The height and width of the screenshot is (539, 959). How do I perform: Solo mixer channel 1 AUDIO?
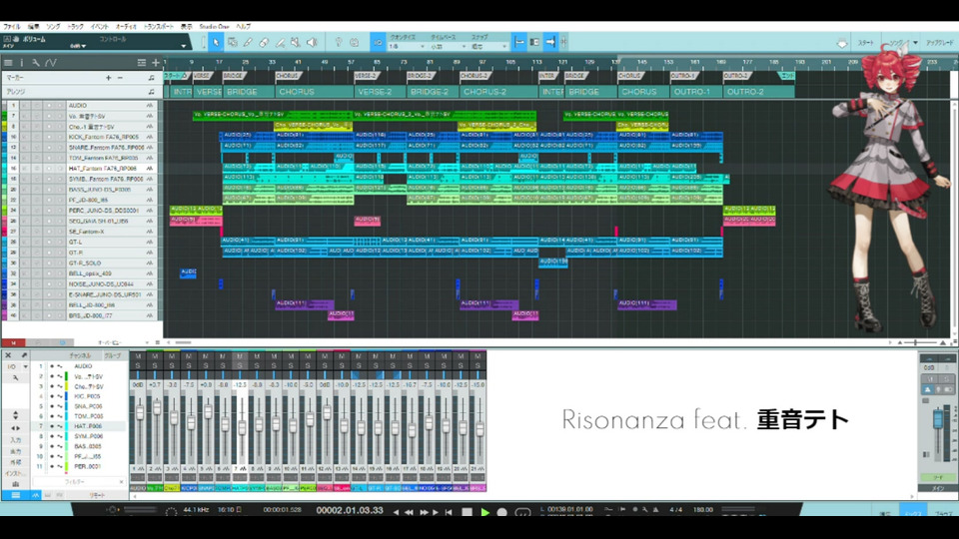click(x=138, y=365)
